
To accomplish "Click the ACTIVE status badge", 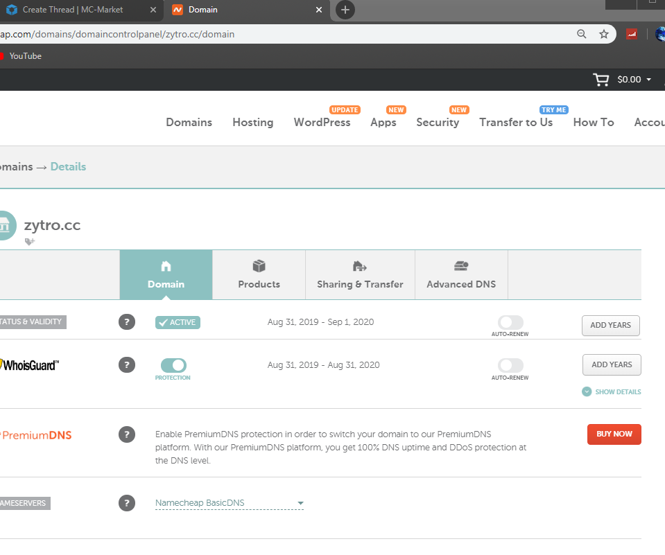I will (x=178, y=322).
